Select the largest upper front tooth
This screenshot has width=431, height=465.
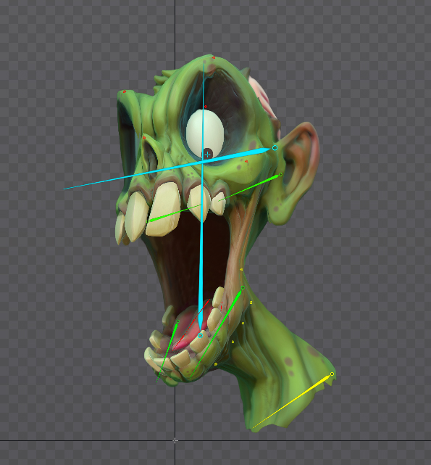click(x=164, y=209)
